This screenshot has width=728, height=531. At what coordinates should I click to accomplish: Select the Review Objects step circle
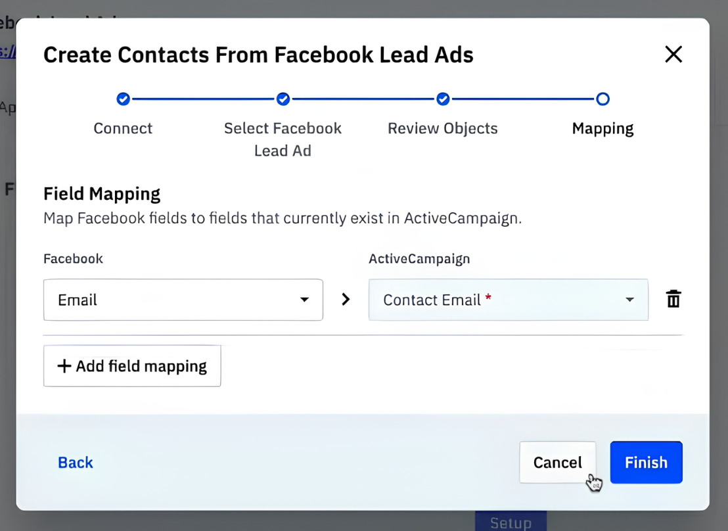point(443,99)
